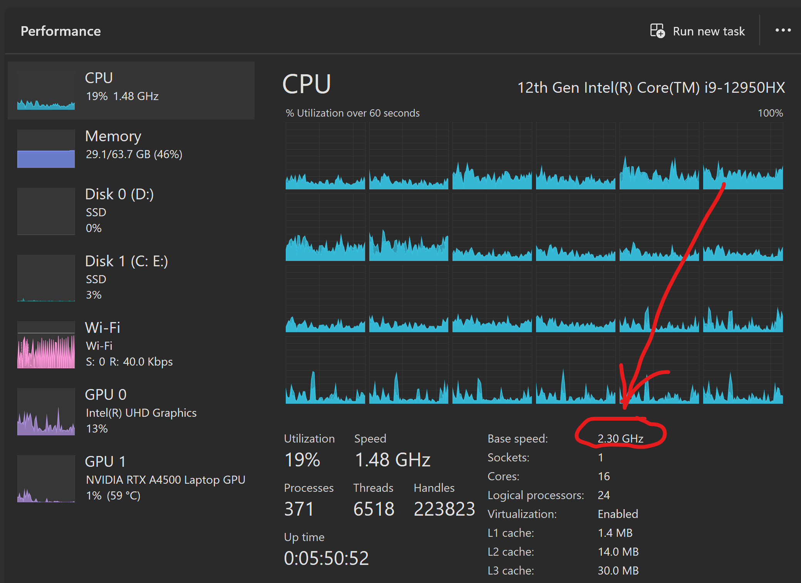Click the Disk 0 activity mini graph
The image size is (801, 583).
[x=46, y=211]
